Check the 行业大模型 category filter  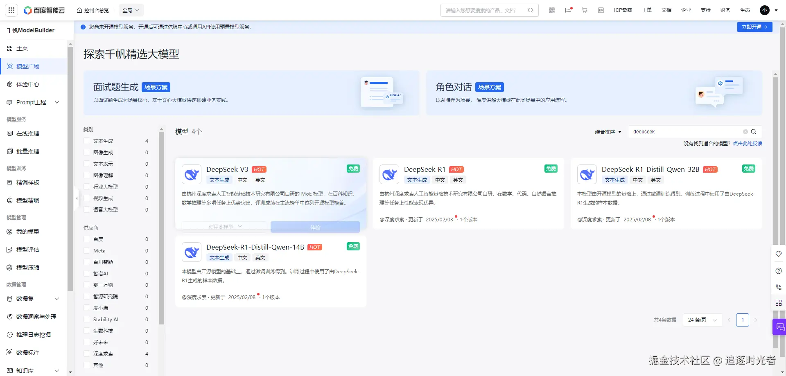[87, 187]
